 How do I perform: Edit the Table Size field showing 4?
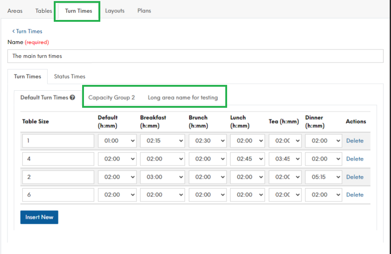[58, 159]
